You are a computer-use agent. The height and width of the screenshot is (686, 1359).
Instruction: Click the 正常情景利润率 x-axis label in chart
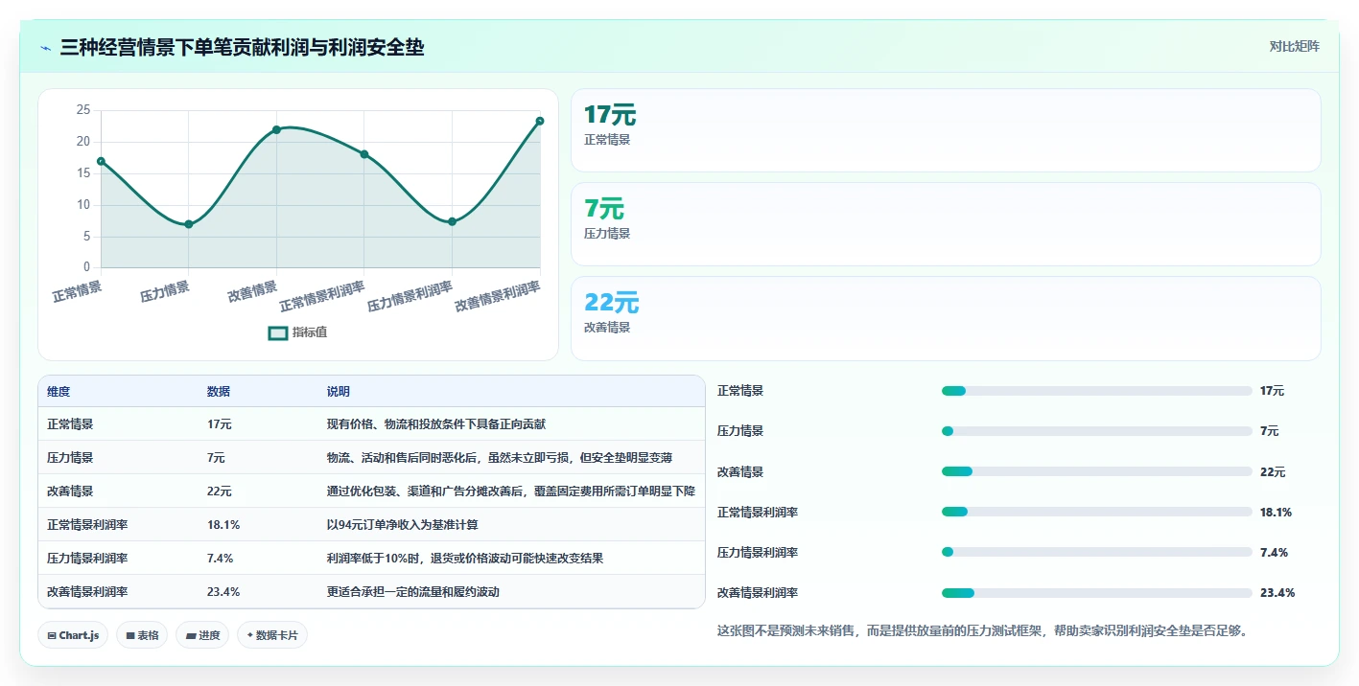click(323, 296)
